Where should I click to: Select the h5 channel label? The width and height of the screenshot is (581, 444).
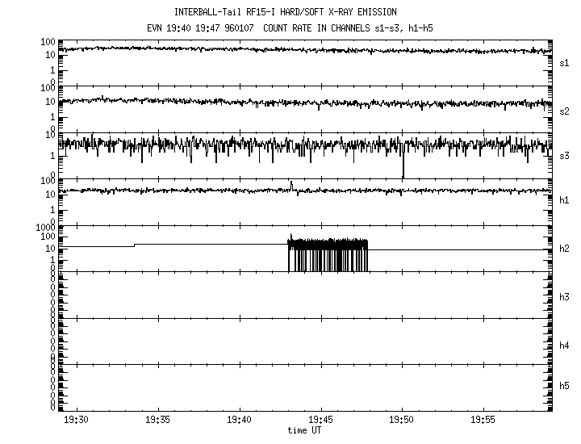(x=564, y=386)
